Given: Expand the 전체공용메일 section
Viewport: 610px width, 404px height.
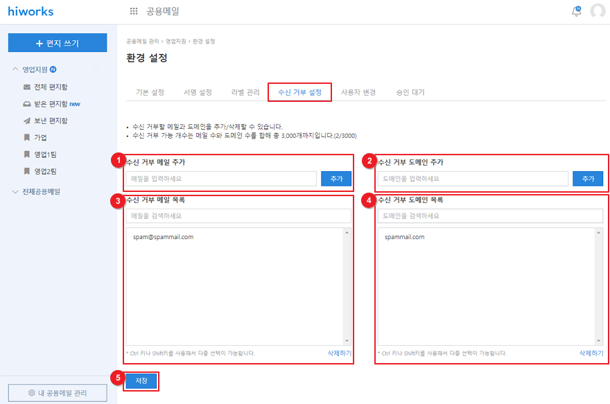Looking at the screenshot, I should coord(16,191).
